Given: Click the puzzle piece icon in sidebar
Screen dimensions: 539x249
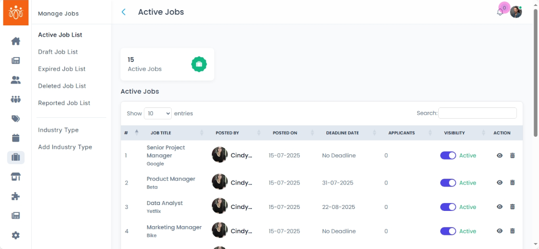Looking at the screenshot, I should [16, 196].
